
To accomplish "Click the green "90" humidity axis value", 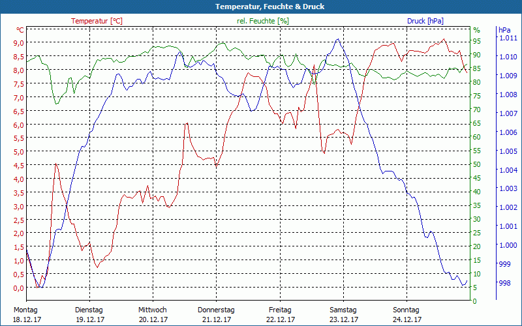I will point(477,55).
